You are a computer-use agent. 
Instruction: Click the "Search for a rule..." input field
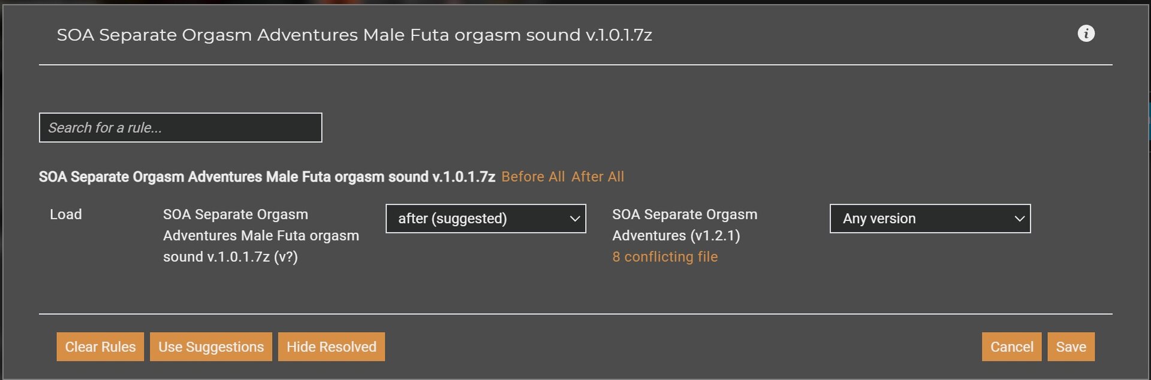(180, 127)
